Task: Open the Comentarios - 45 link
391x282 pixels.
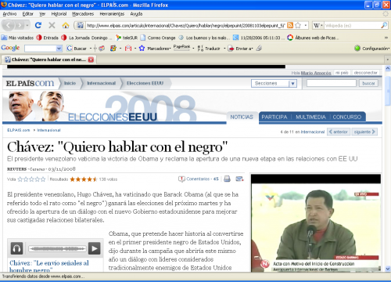Action: tap(199, 179)
